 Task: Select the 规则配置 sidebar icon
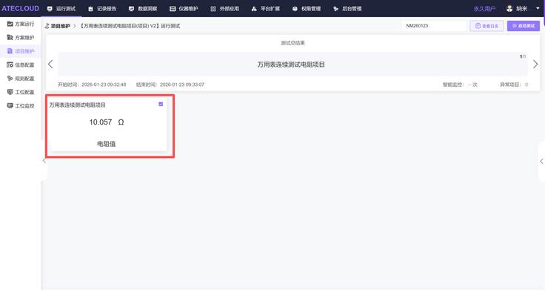(x=10, y=79)
